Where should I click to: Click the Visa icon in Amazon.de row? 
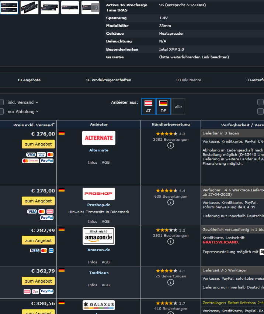click(x=35, y=250)
